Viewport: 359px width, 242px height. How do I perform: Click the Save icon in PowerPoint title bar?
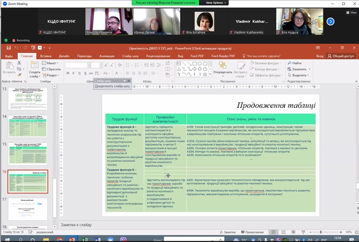pos(8,48)
